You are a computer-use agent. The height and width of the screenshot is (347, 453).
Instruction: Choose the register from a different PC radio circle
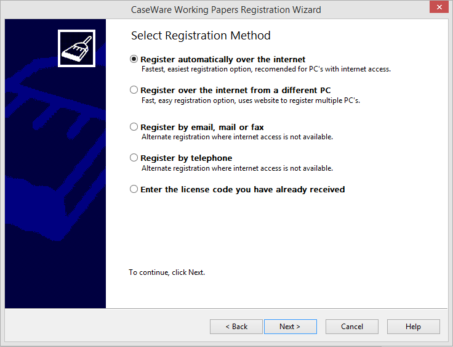coord(134,90)
